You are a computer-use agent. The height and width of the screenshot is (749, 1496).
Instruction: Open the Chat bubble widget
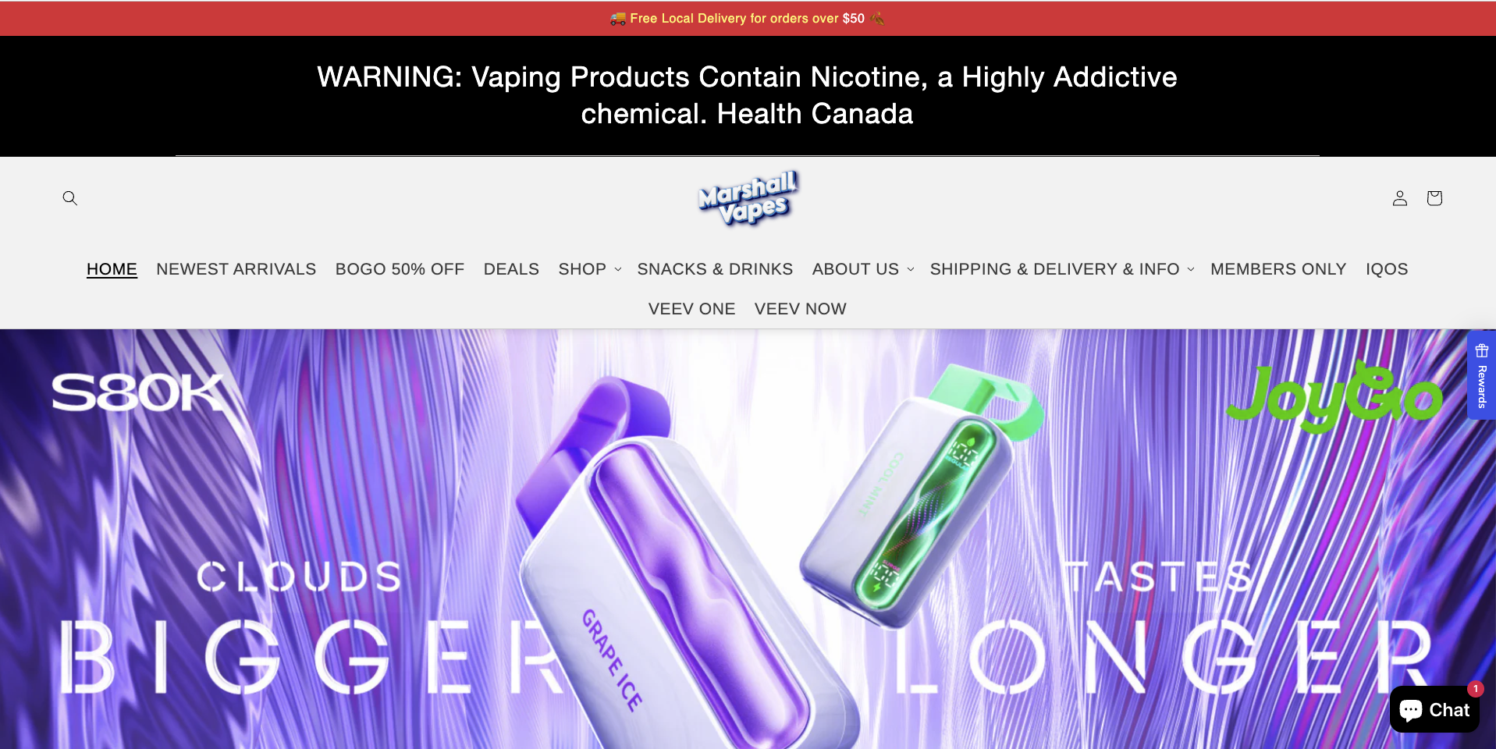1434,709
